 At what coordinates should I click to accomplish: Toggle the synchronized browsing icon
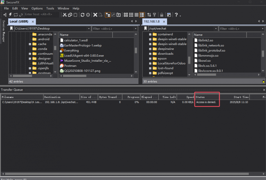point(113,15)
